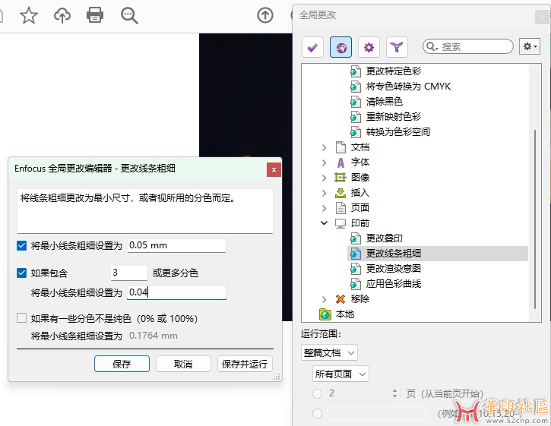Click the up arrow circle icon
This screenshot has height=426, width=551.
pyautogui.click(x=264, y=15)
